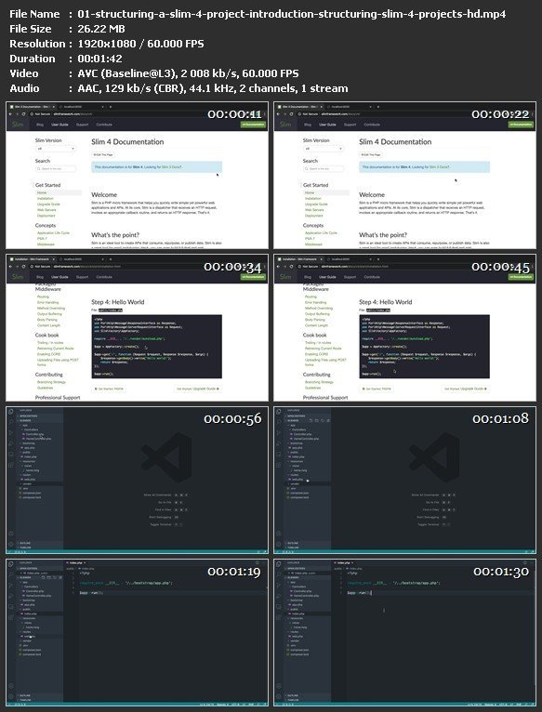Select web.php in 00:01:08 frame

pos(297,479)
